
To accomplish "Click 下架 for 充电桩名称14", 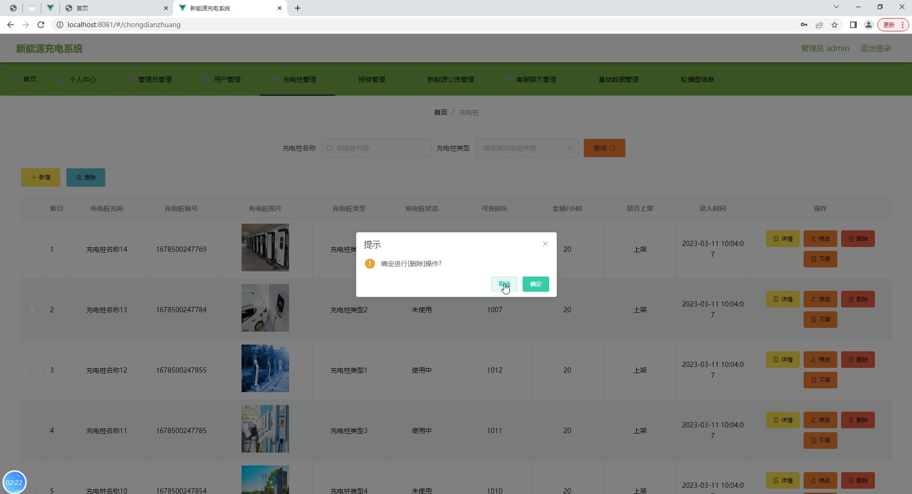I will (x=820, y=259).
